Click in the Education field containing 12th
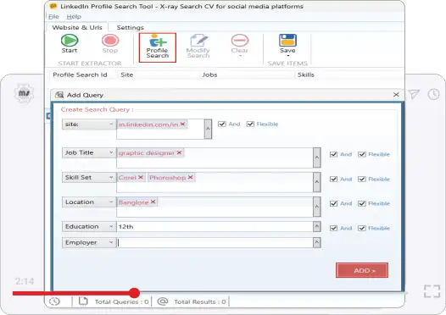 215,226
